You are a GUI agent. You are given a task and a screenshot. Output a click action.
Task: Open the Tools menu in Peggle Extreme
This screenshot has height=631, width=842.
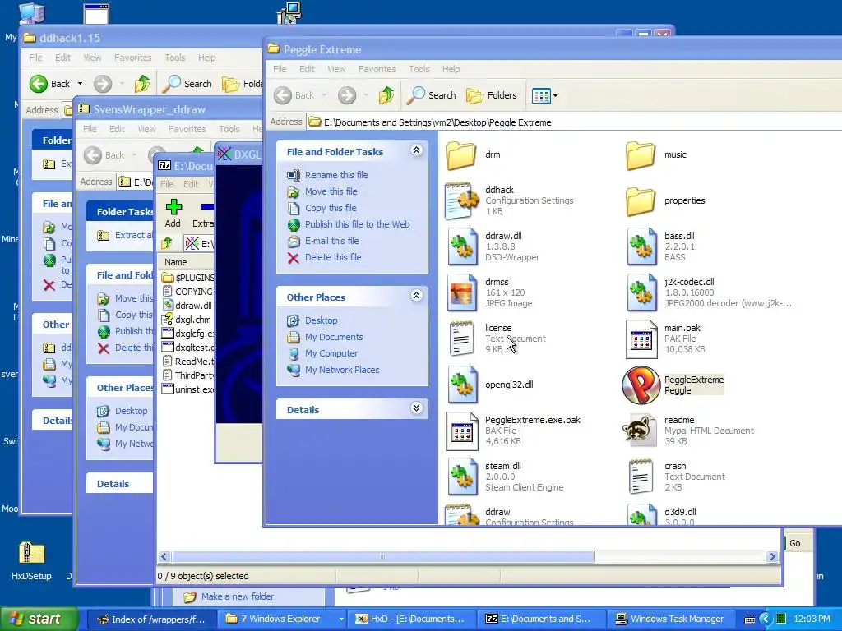[419, 69]
